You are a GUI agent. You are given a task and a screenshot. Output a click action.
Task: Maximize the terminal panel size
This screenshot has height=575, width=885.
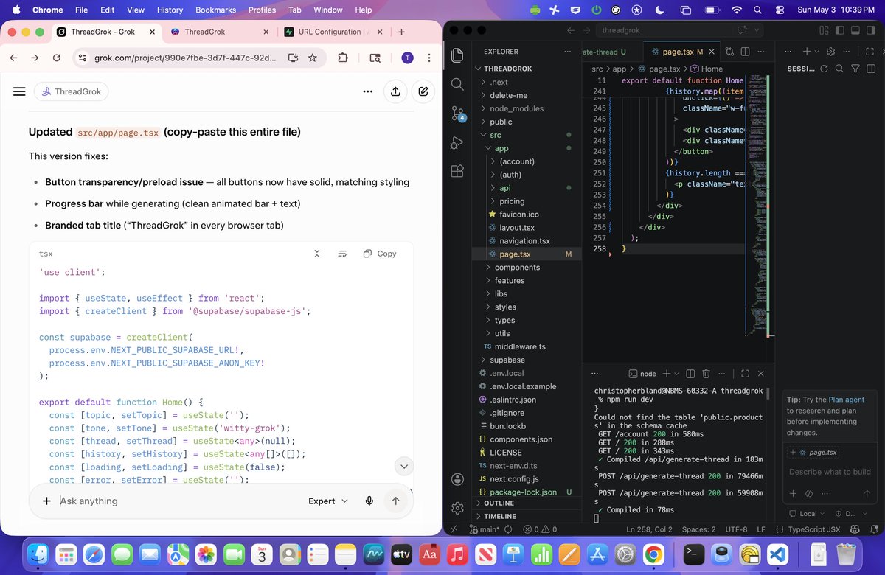click(x=745, y=374)
